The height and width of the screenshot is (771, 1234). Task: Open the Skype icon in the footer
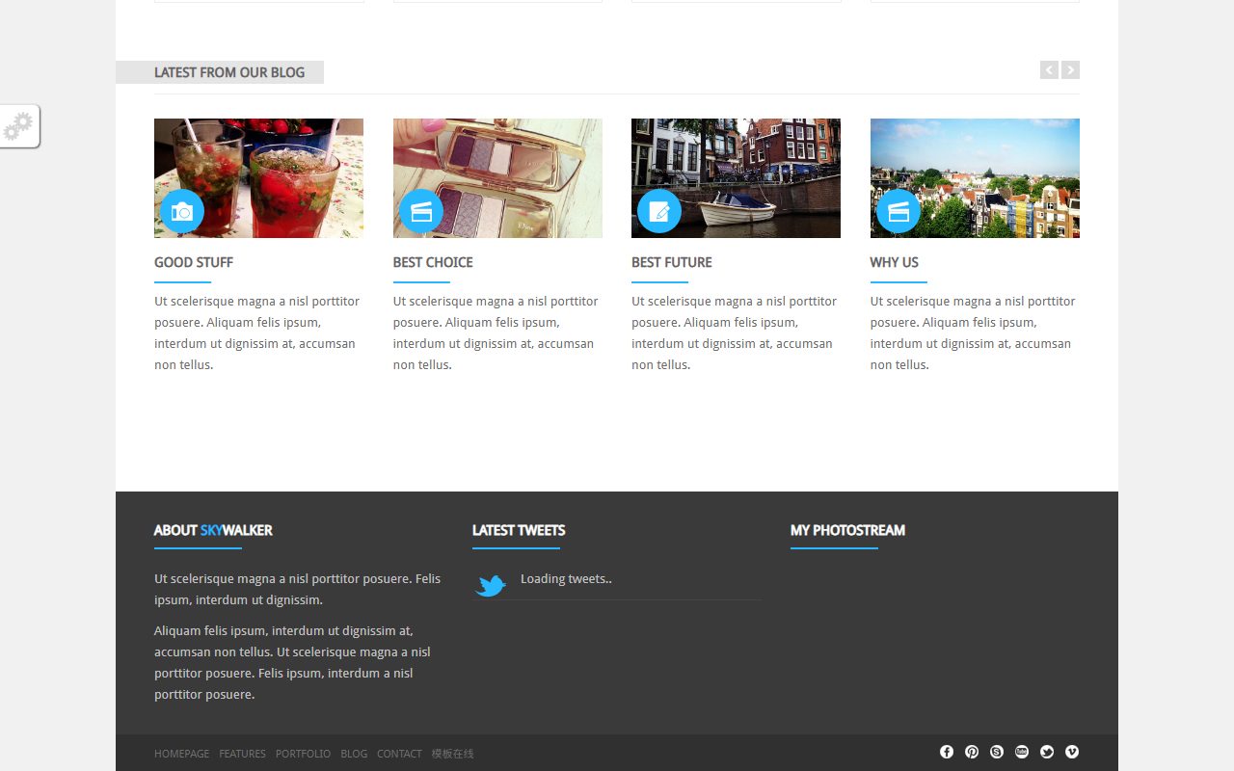[x=997, y=752]
